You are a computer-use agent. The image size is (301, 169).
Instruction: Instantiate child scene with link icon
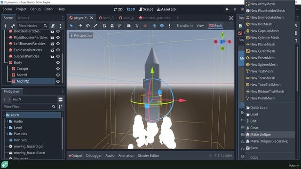coord(13,26)
